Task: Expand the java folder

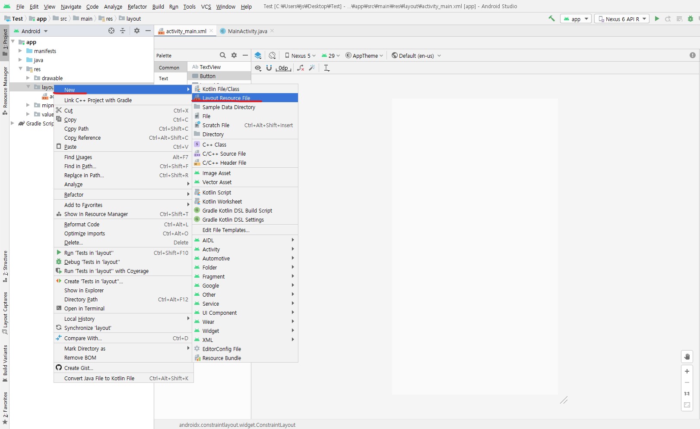Action: [20, 60]
